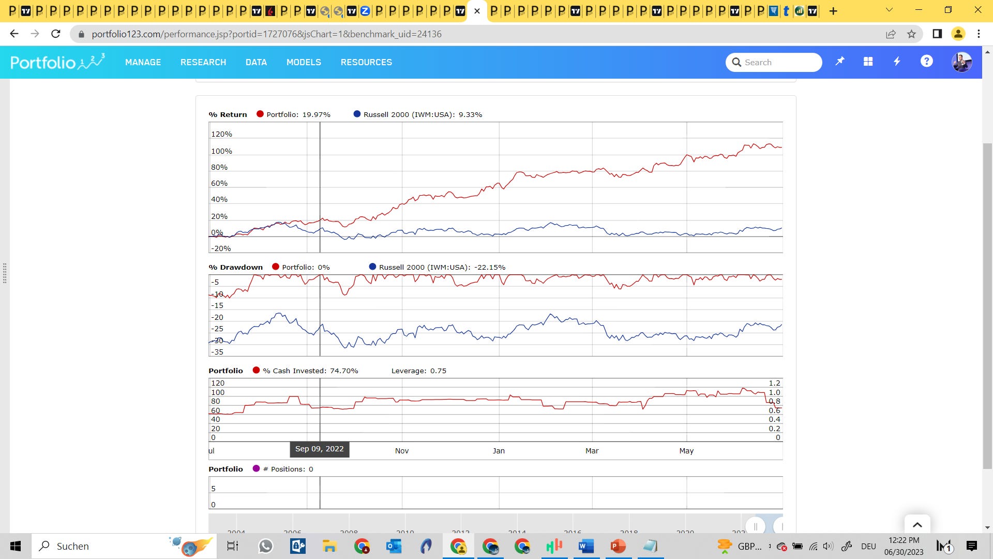Click the Portfolio123 logo
Screen dimensions: 993x559
tap(57, 62)
